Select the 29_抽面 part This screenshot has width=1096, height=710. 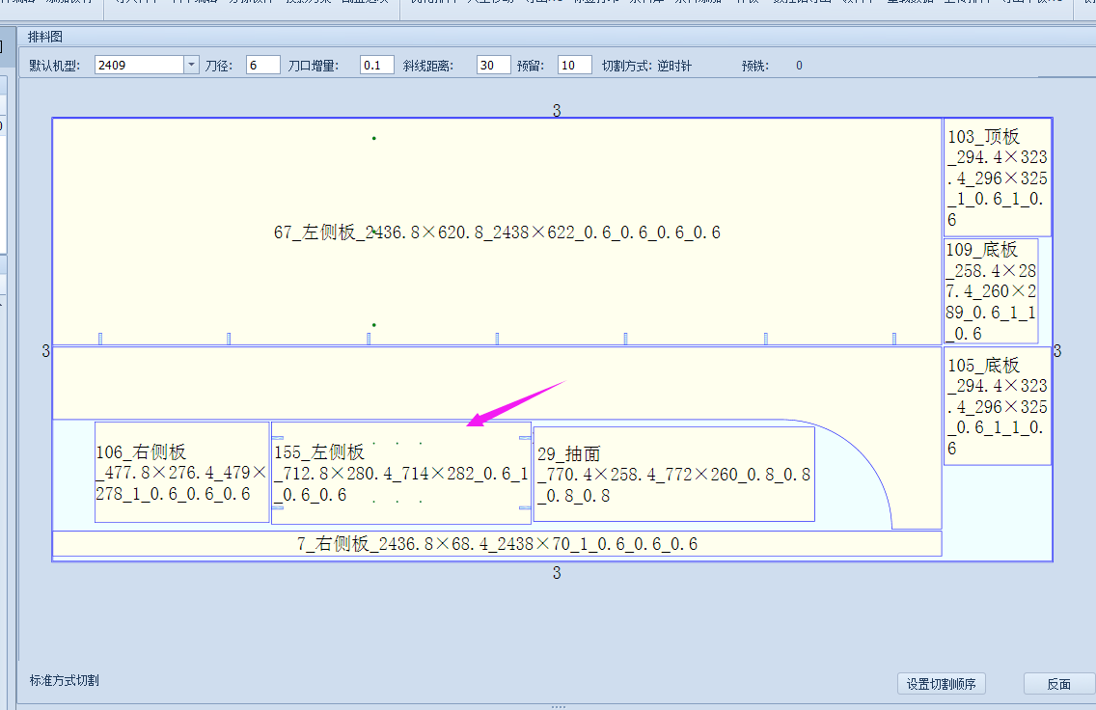673,475
